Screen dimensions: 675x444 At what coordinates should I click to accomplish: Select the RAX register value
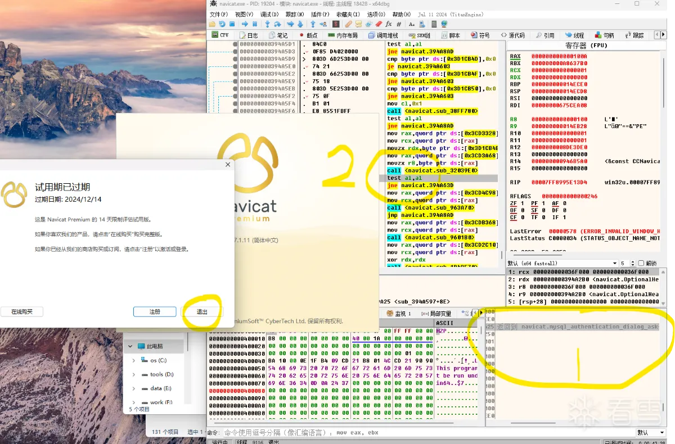pyautogui.click(x=559, y=56)
